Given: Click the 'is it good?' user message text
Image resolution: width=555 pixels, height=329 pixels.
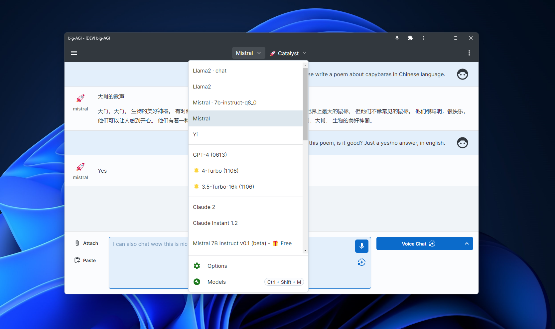Looking at the screenshot, I should [377, 143].
